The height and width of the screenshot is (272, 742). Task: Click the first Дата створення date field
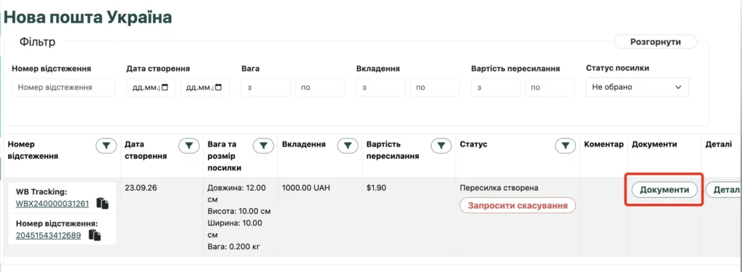tap(151, 87)
